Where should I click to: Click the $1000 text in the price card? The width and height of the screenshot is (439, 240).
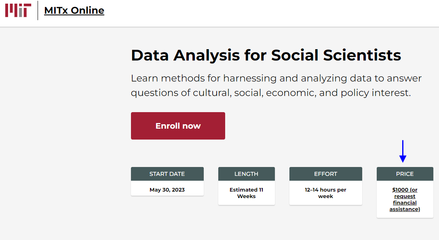point(399,190)
